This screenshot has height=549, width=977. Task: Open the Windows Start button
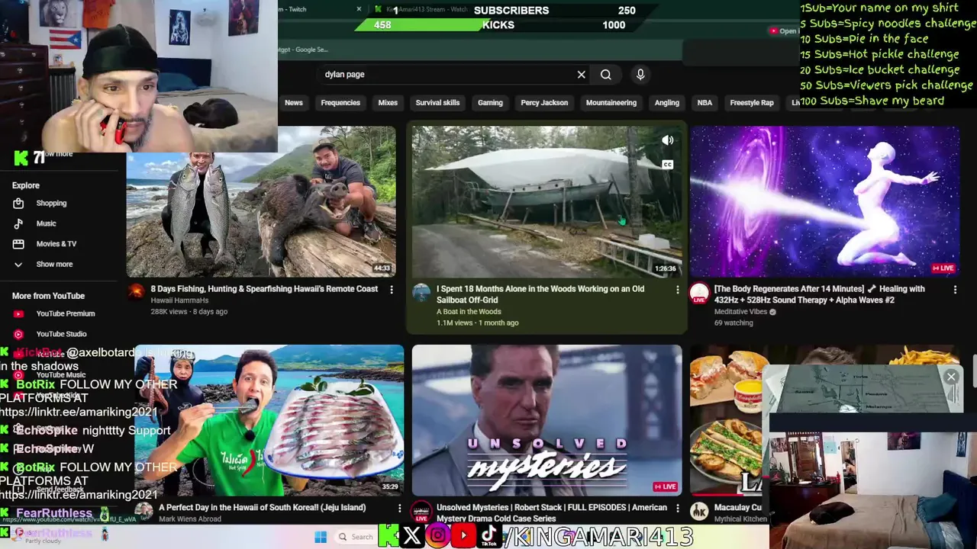click(x=321, y=537)
